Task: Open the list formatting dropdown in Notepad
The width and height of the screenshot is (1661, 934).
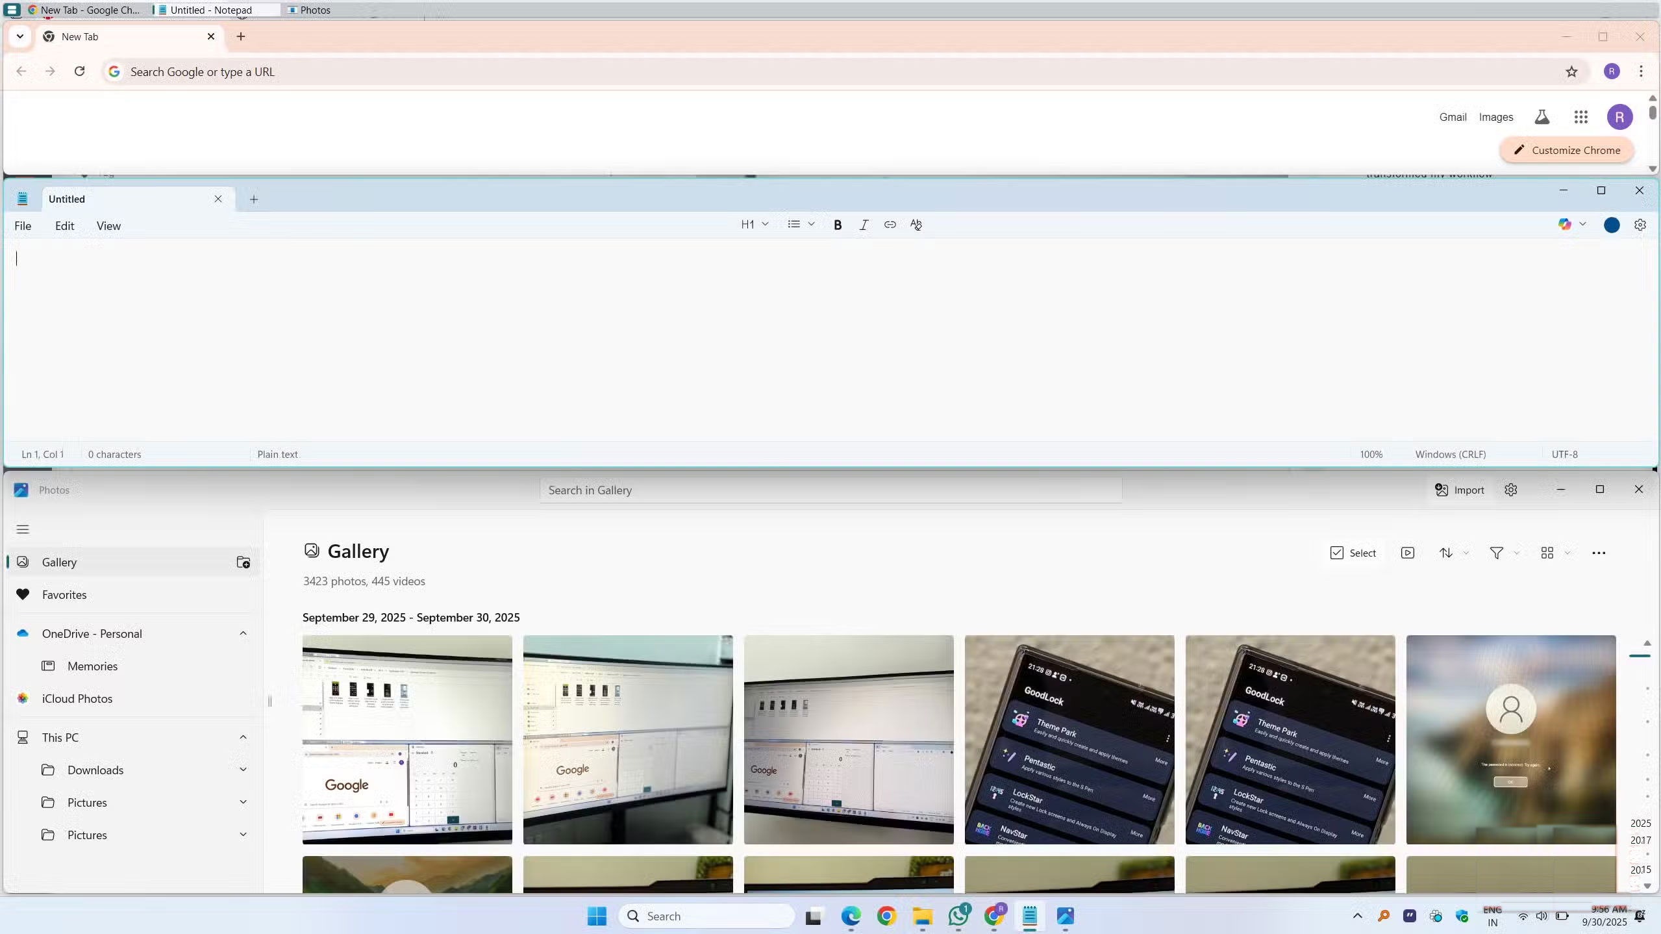Action: 801,224
